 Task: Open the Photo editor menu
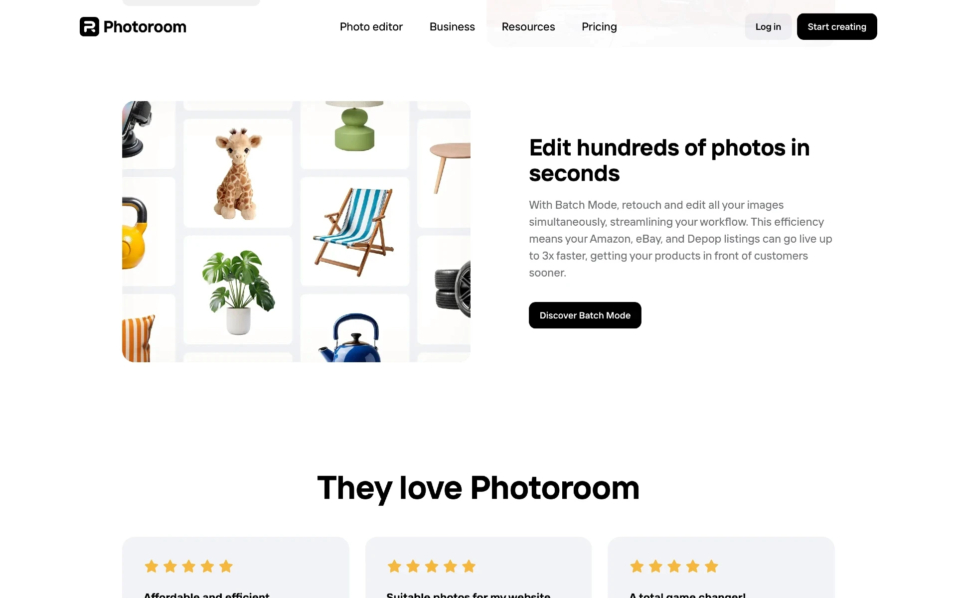371,26
